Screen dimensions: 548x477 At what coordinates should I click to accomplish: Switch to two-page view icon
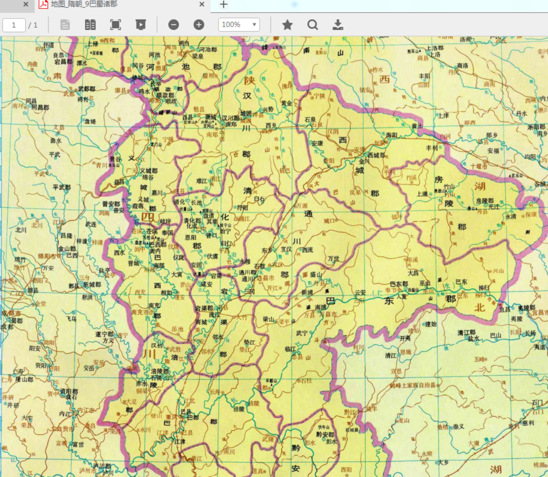tap(90, 25)
